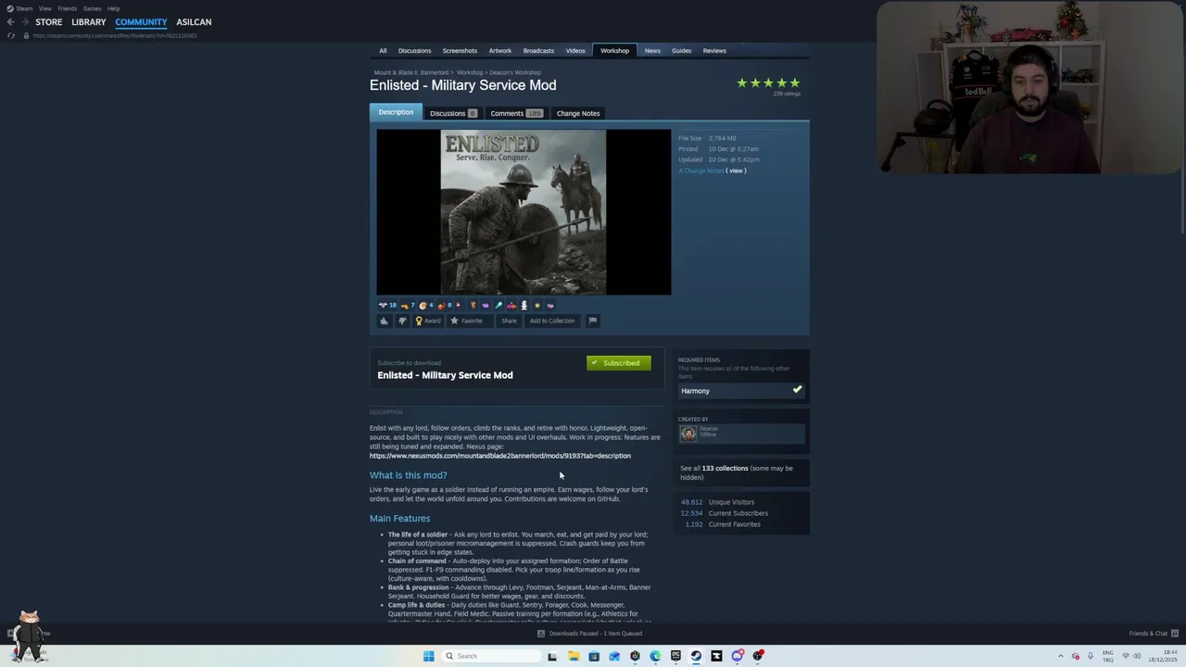Click the Share button
1186x667 pixels.
[509, 321]
